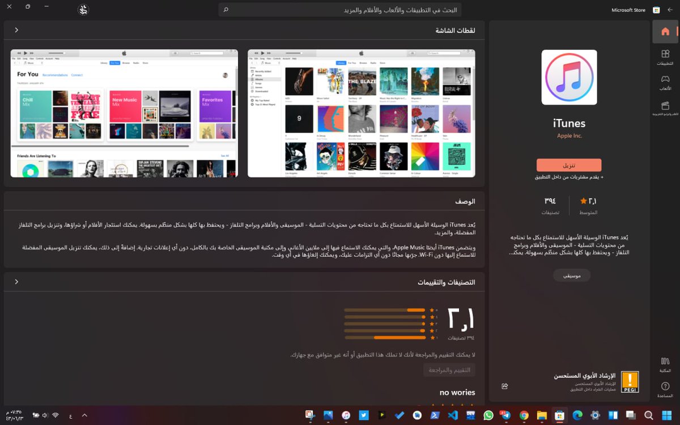
Task: Click the share icon beside the parental rating
Action: point(504,386)
